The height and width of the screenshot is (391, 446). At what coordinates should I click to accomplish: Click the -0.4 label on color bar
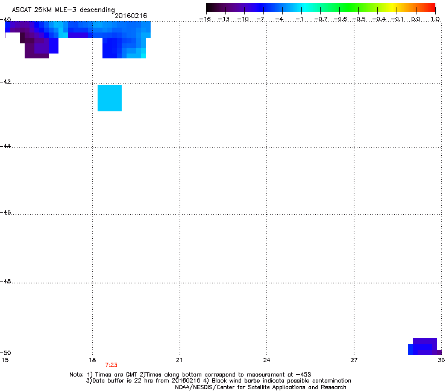click(x=378, y=19)
